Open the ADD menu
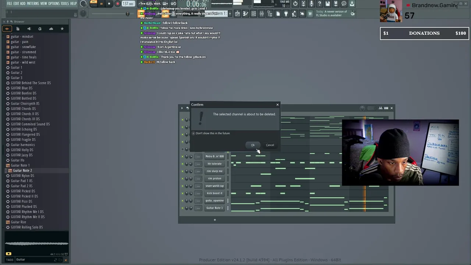This screenshot has width=471, height=265. [23, 4]
